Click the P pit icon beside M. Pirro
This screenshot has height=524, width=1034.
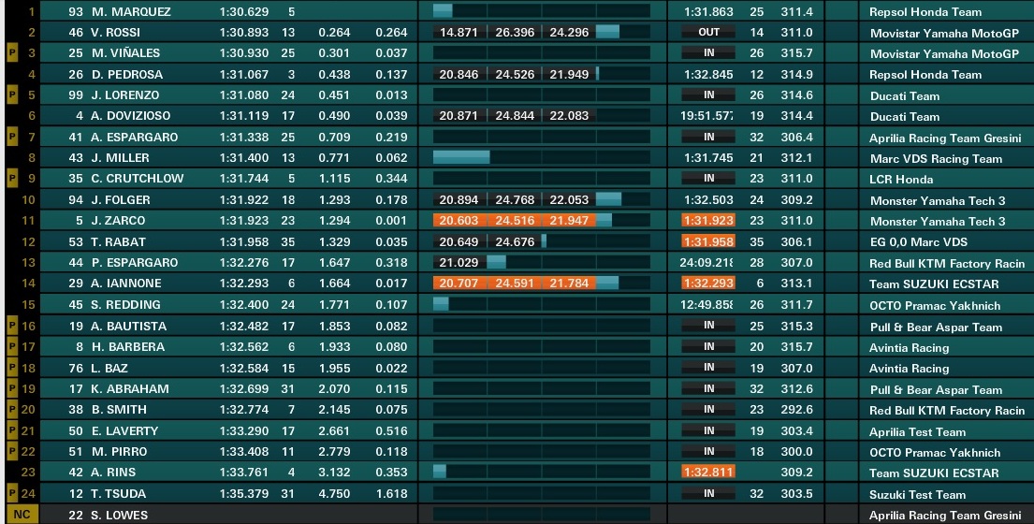coord(12,452)
